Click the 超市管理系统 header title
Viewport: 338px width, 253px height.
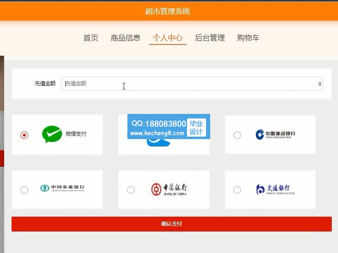(x=168, y=11)
